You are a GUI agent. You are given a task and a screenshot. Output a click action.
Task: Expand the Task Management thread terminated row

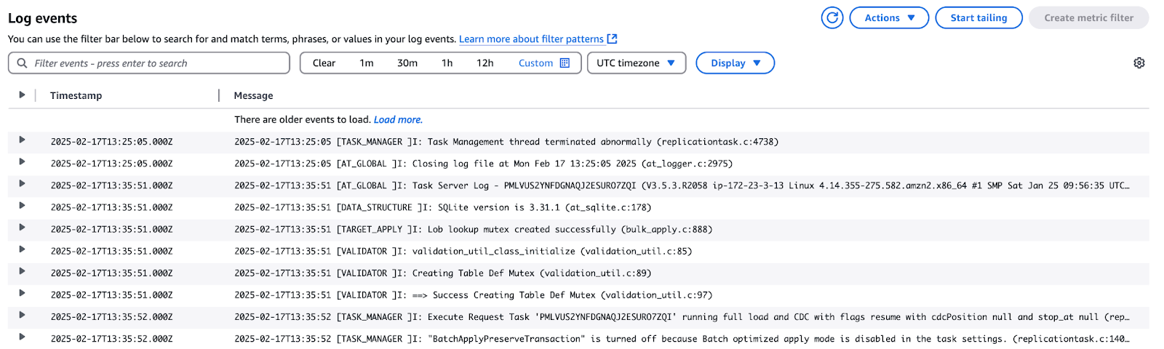(22, 140)
